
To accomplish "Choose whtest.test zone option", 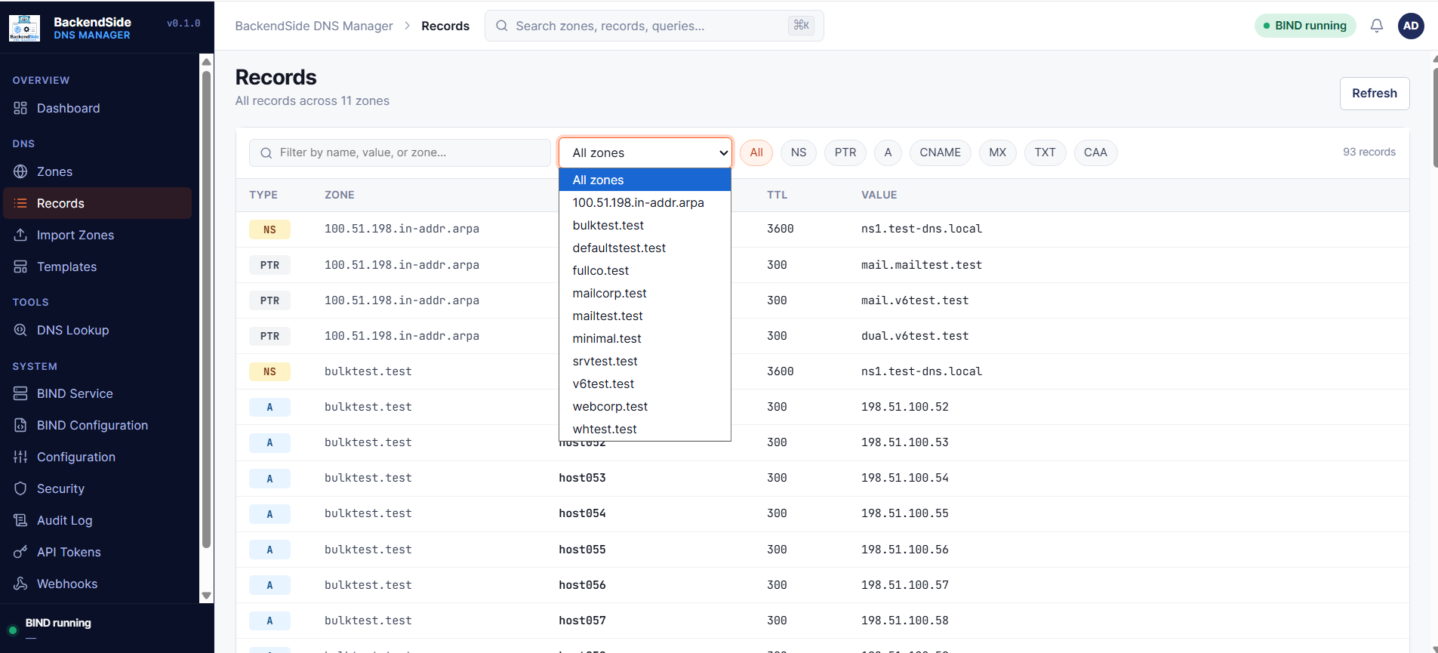I will (645, 429).
